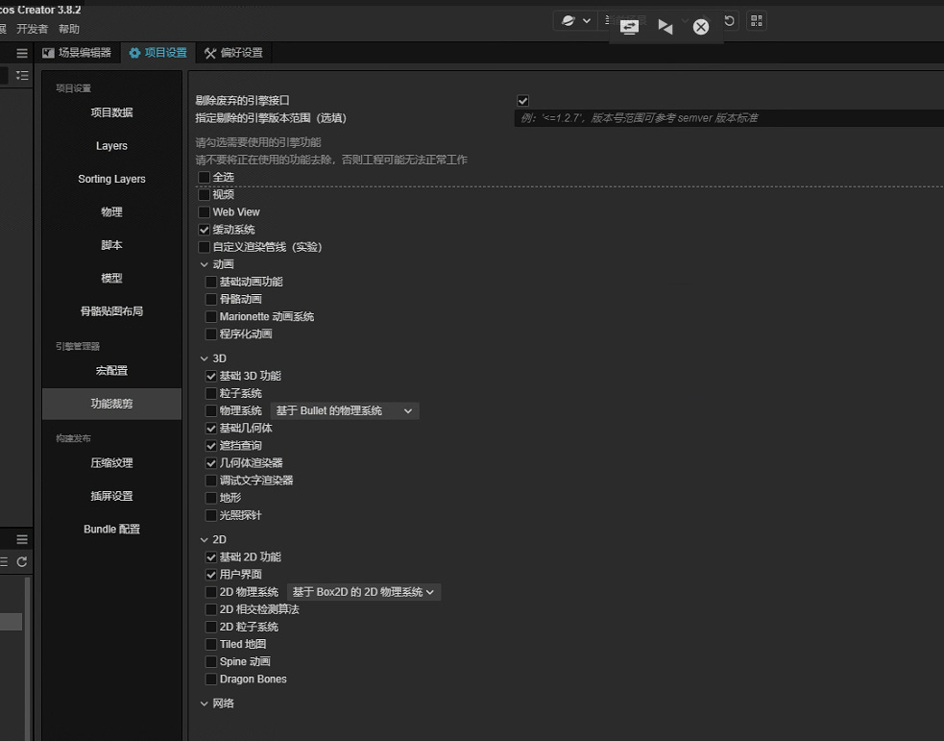944x741 pixels.
Task: Enable Marionette 动画系统 checkbox
Action: (x=210, y=317)
